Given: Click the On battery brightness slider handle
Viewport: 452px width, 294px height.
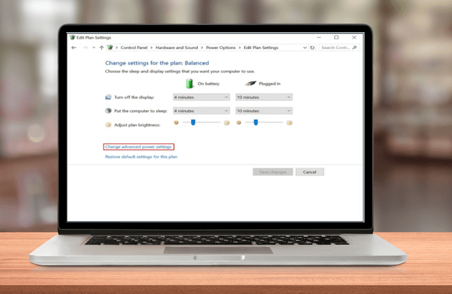Looking at the screenshot, I should tap(193, 122).
